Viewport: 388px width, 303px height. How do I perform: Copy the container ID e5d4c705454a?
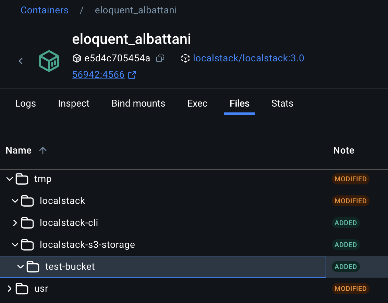(x=160, y=59)
